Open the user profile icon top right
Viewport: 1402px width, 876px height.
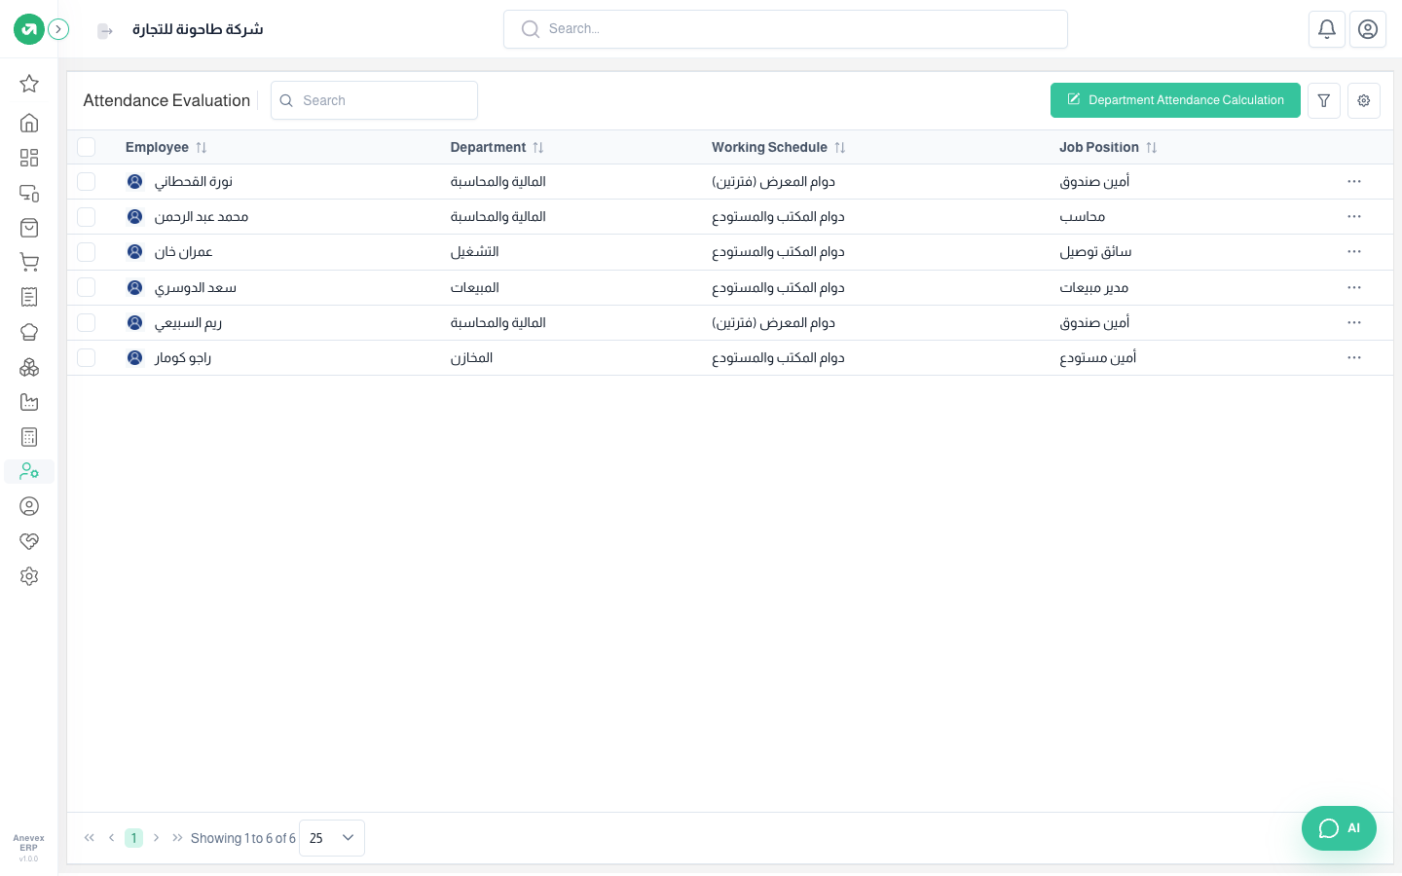click(x=1368, y=29)
